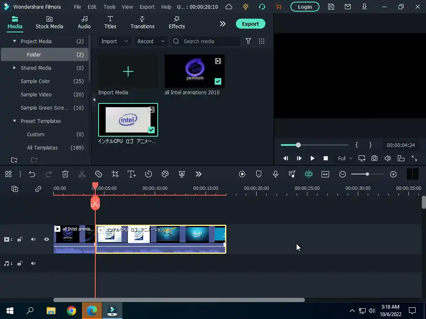Image resolution: width=426 pixels, height=319 pixels.
Task: Stop the preview playback
Action: (x=326, y=158)
